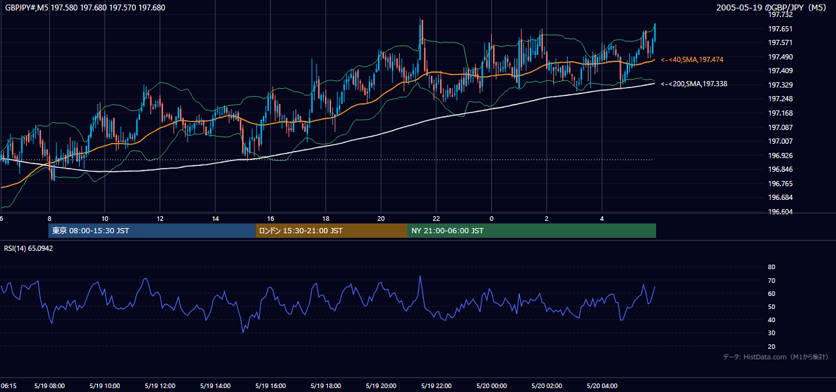The height and width of the screenshot is (392, 836).
Task: Click the 5/19 20:00 date label
Action: tap(381, 386)
